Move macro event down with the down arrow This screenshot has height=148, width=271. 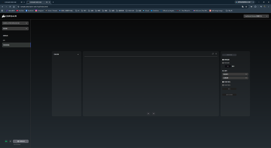154,114
